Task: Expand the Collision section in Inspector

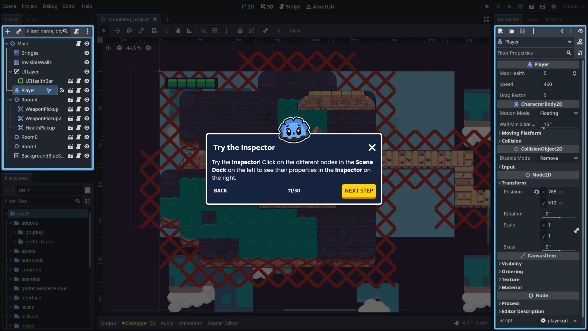Action: click(511, 141)
